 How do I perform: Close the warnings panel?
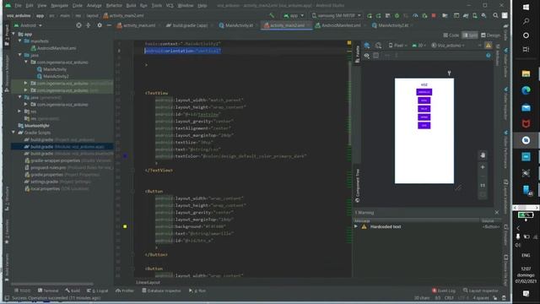pyautogui.click(x=497, y=212)
